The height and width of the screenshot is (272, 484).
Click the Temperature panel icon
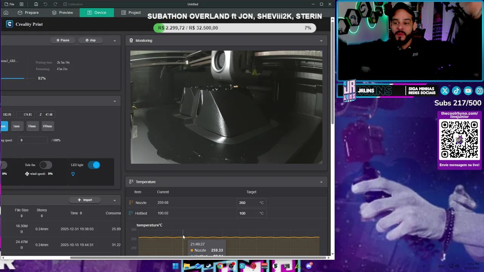tap(131, 182)
